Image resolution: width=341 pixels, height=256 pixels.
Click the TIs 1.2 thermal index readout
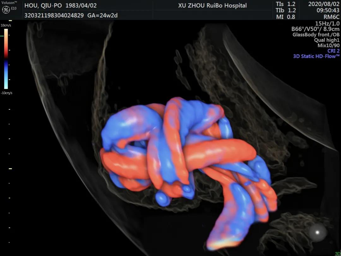[x=285, y=4]
